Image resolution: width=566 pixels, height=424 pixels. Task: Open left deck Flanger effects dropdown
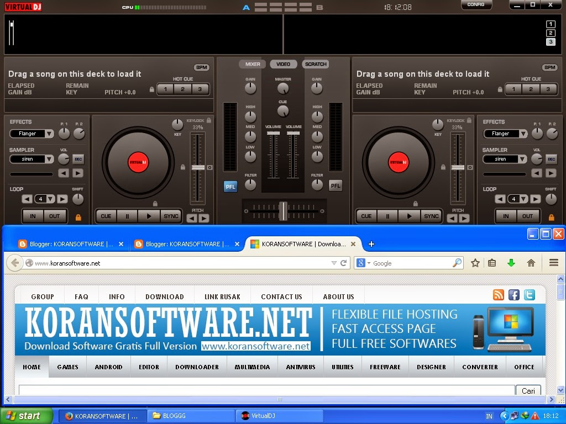pos(49,134)
